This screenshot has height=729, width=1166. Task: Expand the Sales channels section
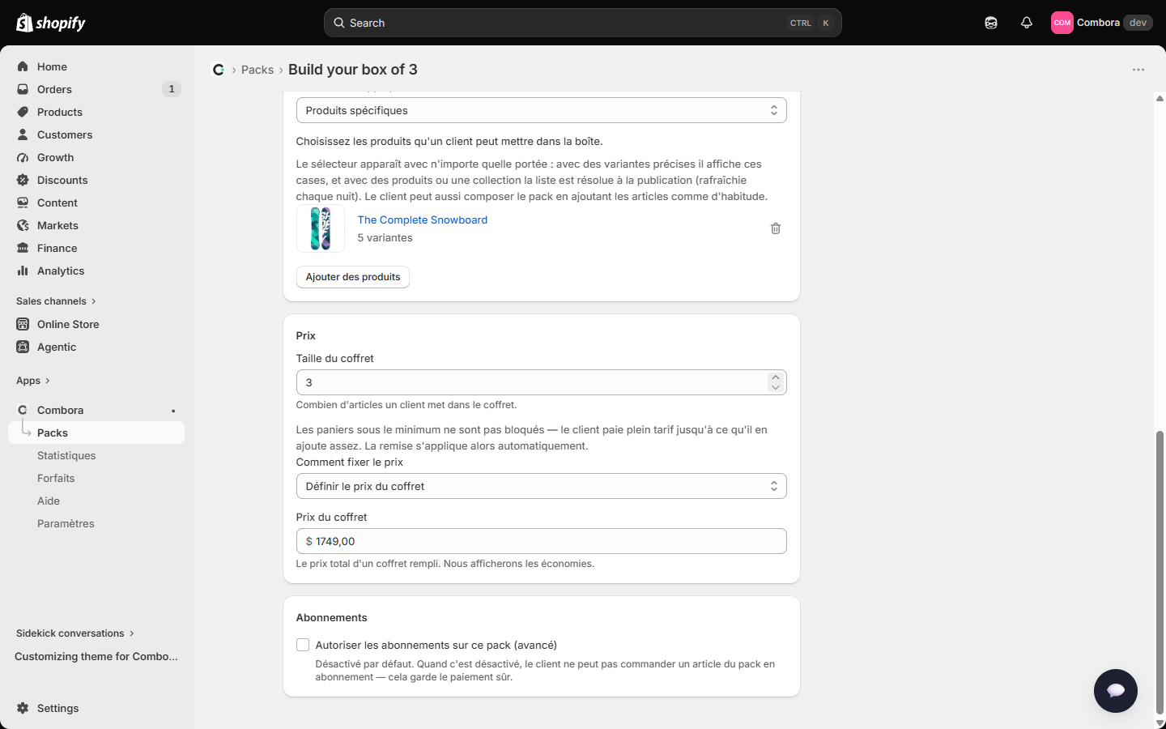pyautogui.click(x=56, y=301)
